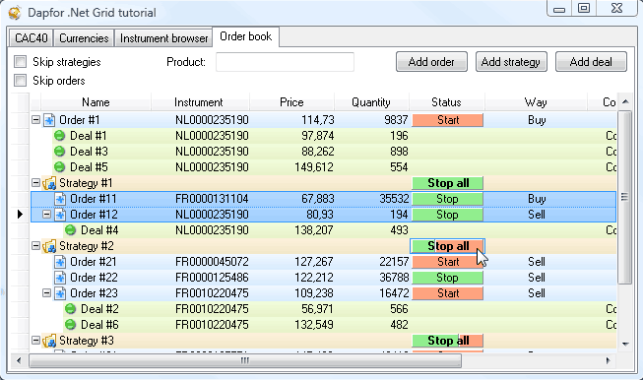
Task: Click the Add order button
Action: point(431,62)
